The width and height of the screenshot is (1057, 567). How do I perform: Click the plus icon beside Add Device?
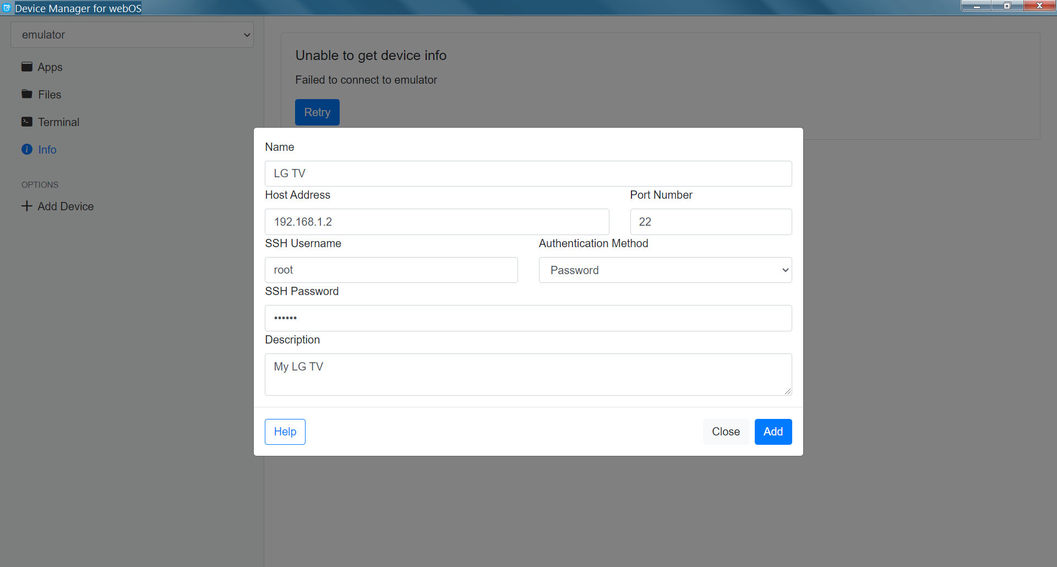coord(26,206)
